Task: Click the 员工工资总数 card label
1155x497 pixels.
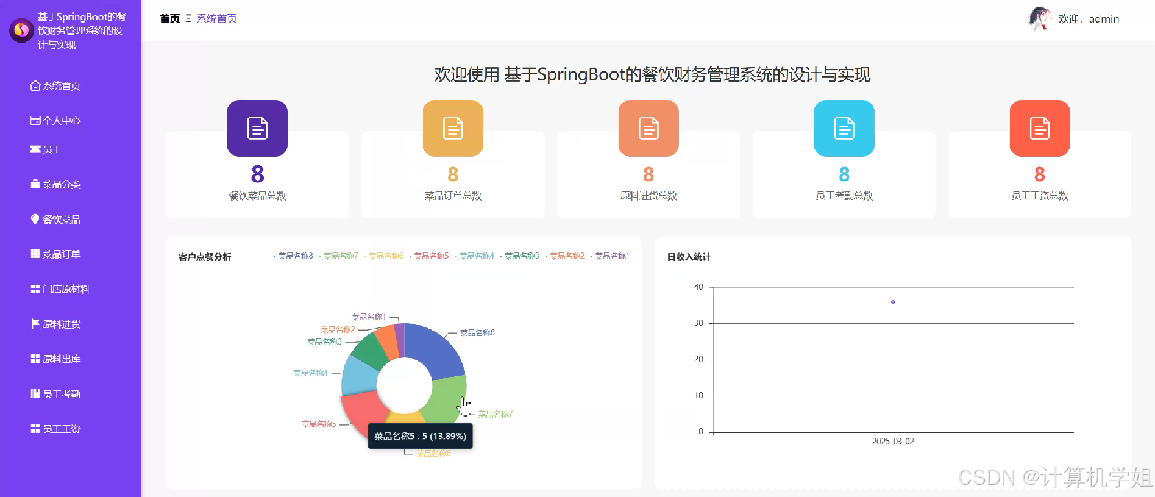Action: [1040, 196]
